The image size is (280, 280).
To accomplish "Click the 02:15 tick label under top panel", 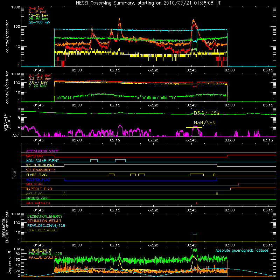I will [x=115, y=70].
